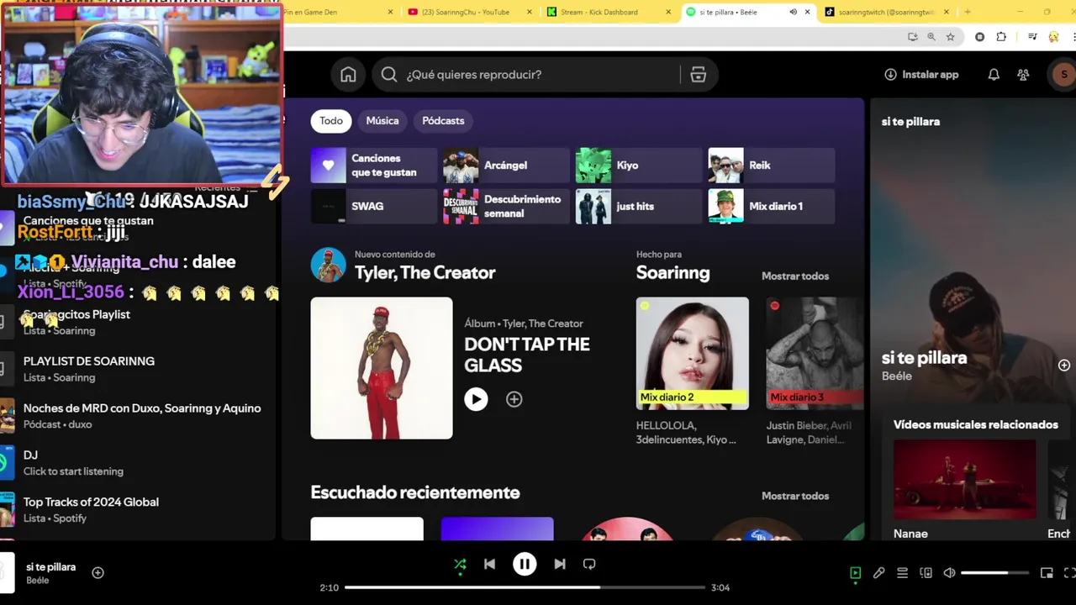Viewport: 1076px width, 605px height.
Task: Open notifications bell icon
Action: point(994,75)
